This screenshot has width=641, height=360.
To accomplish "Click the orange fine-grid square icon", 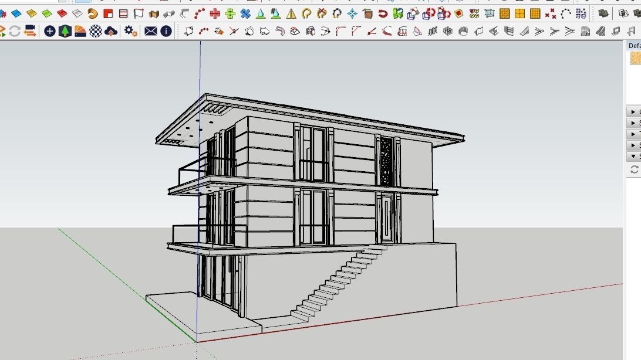I will tap(535, 14).
